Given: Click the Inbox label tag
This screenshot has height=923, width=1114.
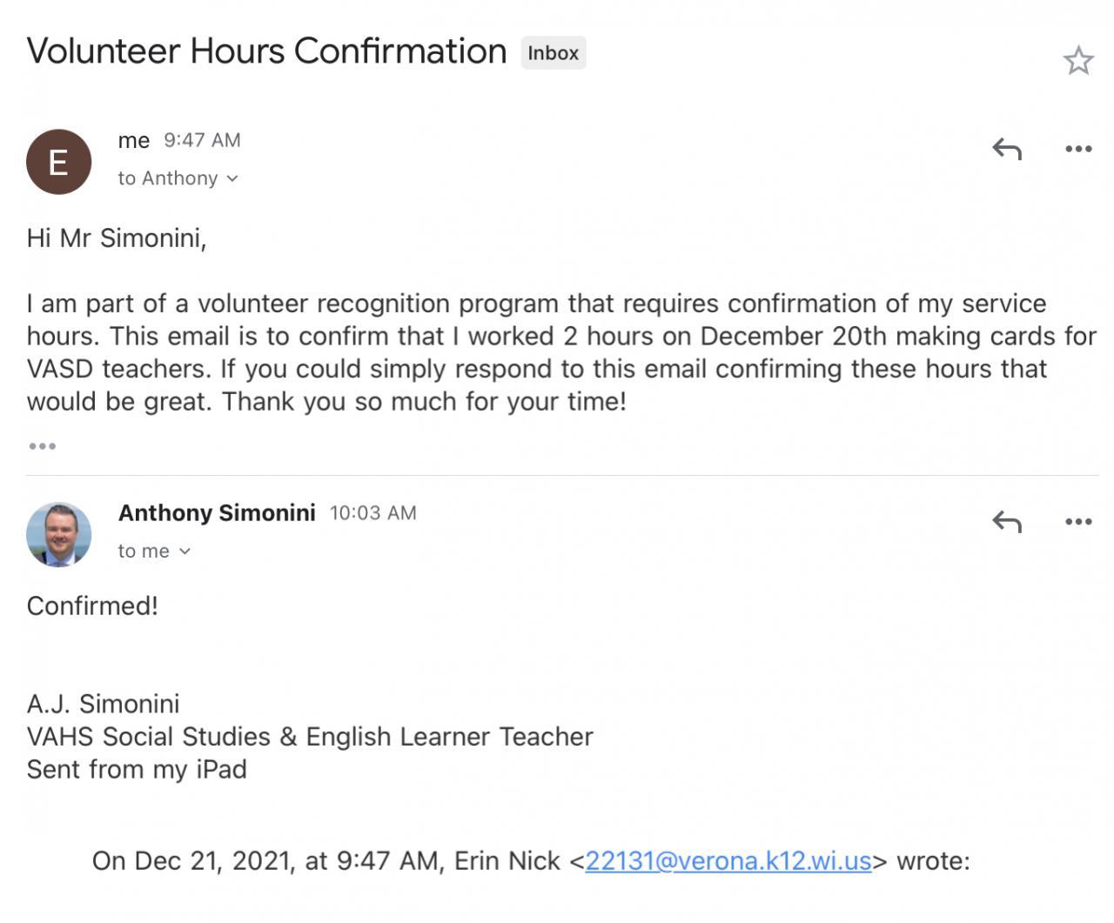Looking at the screenshot, I should pyautogui.click(x=553, y=53).
